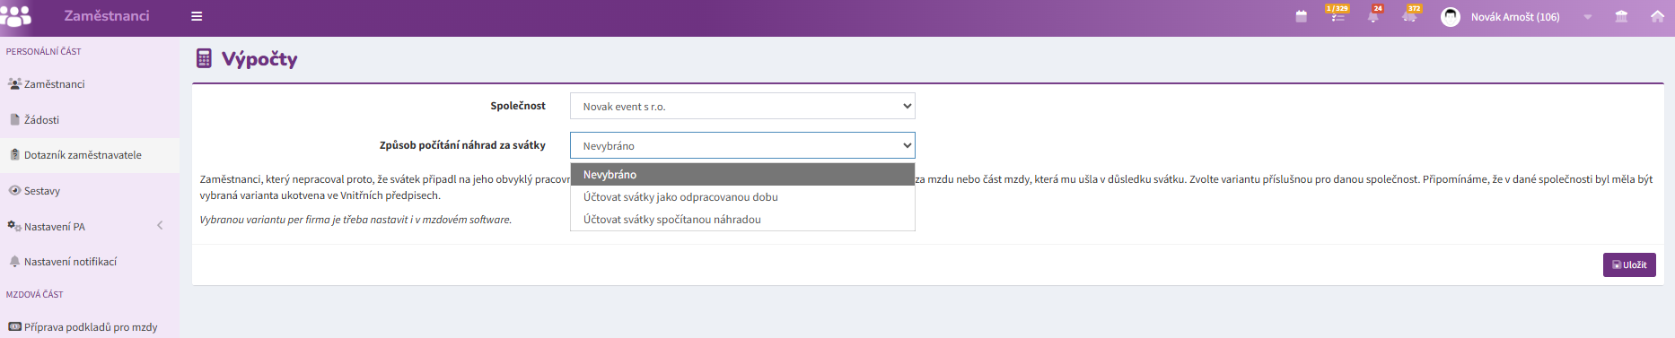Click the MZDOVÁ ČÁST section label

[34, 294]
